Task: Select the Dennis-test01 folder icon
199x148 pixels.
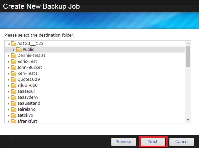Action: click(14, 56)
